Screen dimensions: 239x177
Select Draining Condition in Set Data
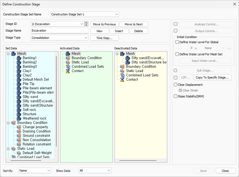click(37, 131)
